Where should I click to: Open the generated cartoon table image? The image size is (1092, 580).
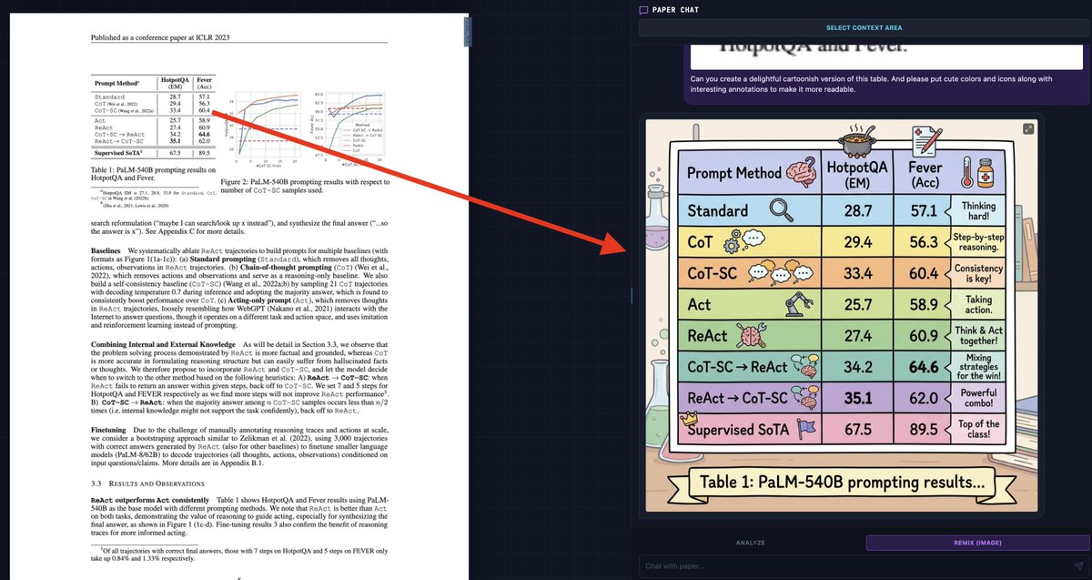pyautogui.click(x=842, y=314)
